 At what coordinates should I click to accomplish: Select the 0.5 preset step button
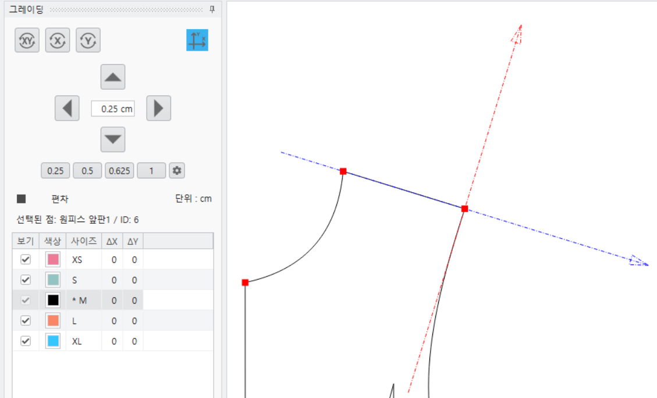click(87, 171)
